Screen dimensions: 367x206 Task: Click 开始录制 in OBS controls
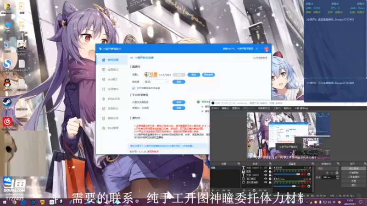354,173
